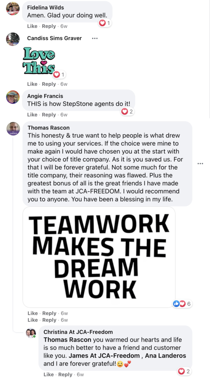View heart reaction on Fidelina's comment
The image size is (210, 380).
[105, 23]
